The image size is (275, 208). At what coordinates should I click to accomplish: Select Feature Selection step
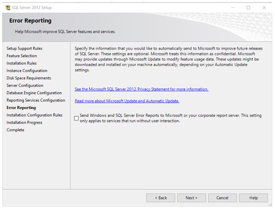point(22,56)
